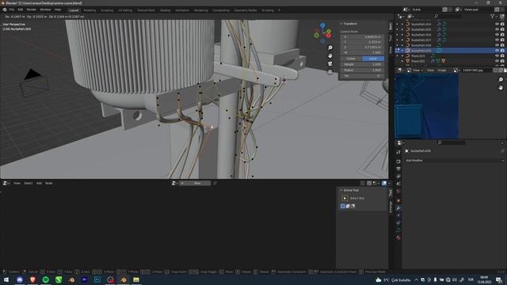Open Spotify from the Windows taskbar

(46, 279)
